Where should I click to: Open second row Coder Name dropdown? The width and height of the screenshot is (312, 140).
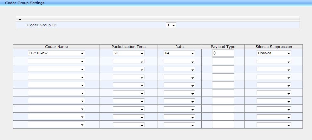(x=56, y=61)
